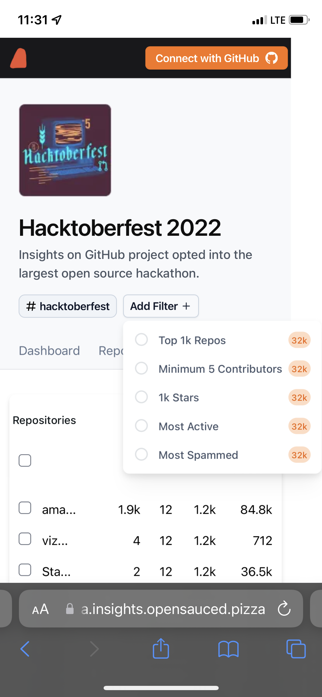The image size is (322, 697).
Task: Open page settings with the AA icon
Action: click(41, 609)
